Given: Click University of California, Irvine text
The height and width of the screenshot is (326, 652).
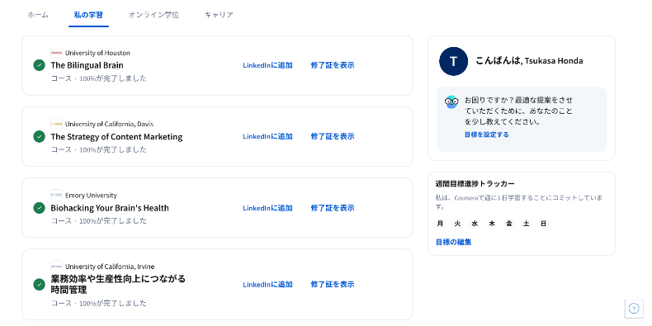Looking at the screenshot, I should [110, 266].
